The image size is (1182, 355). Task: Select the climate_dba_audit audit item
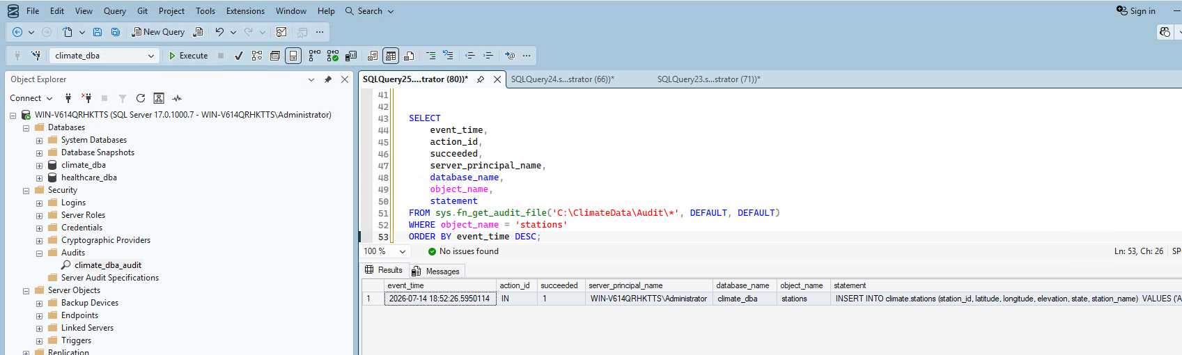coord(108,265)
